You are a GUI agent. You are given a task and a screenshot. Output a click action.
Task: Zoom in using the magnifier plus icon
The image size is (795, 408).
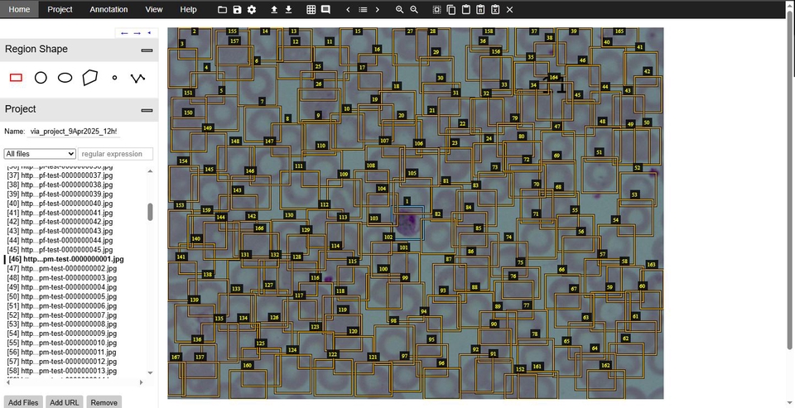pyautogui.click(x=399, y=10)
